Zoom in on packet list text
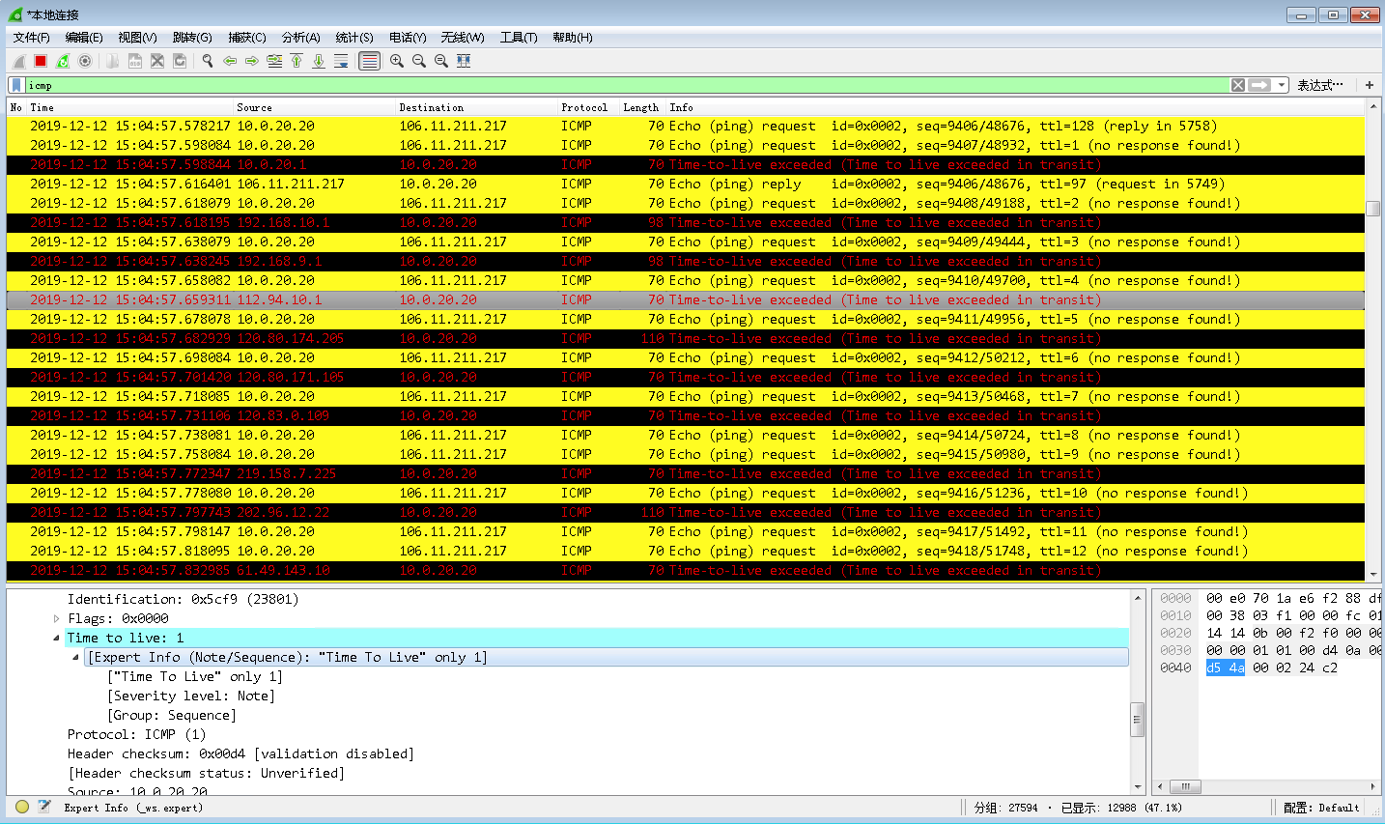Viewport: 1385px width, 824px height. click(x=397, y=61)
